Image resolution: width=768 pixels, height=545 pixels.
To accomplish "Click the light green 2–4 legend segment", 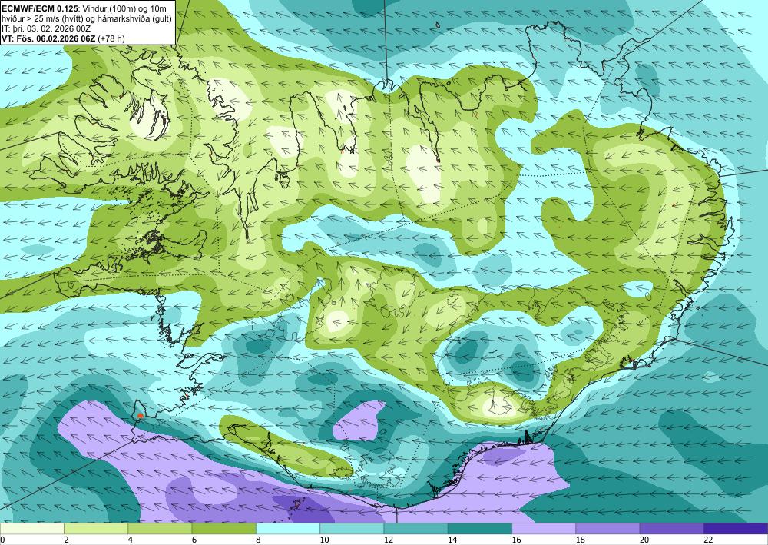I will click(x=96, y=529).
